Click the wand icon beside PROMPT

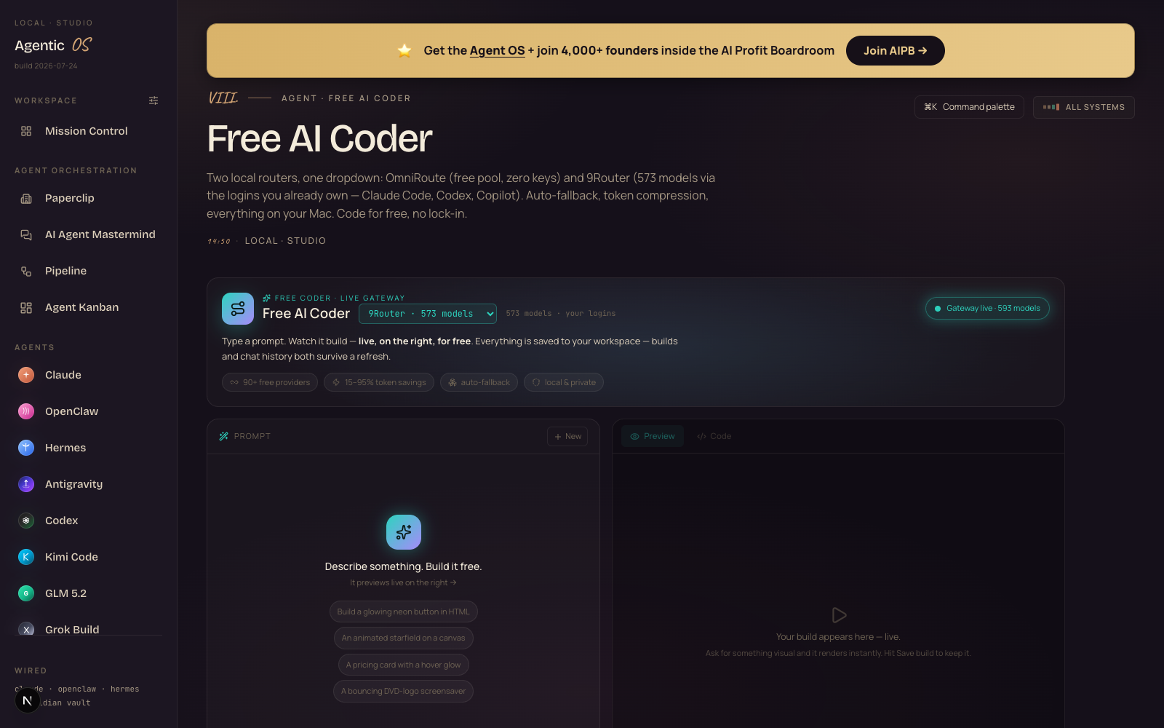coord(224,436)
